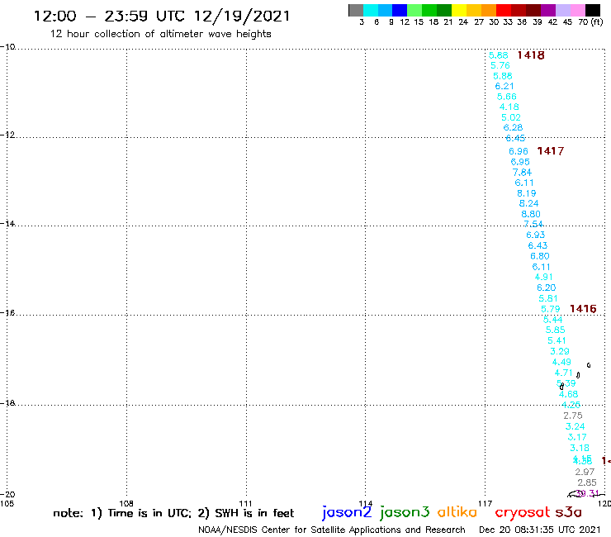Click the wave height value 5.81
The image size is (611, 537).
point(548,299)
